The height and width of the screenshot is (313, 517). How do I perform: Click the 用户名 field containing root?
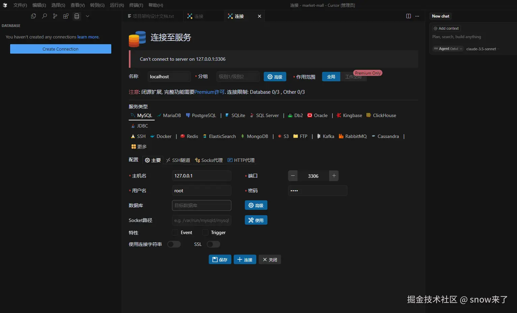click(x=202, y=191)
